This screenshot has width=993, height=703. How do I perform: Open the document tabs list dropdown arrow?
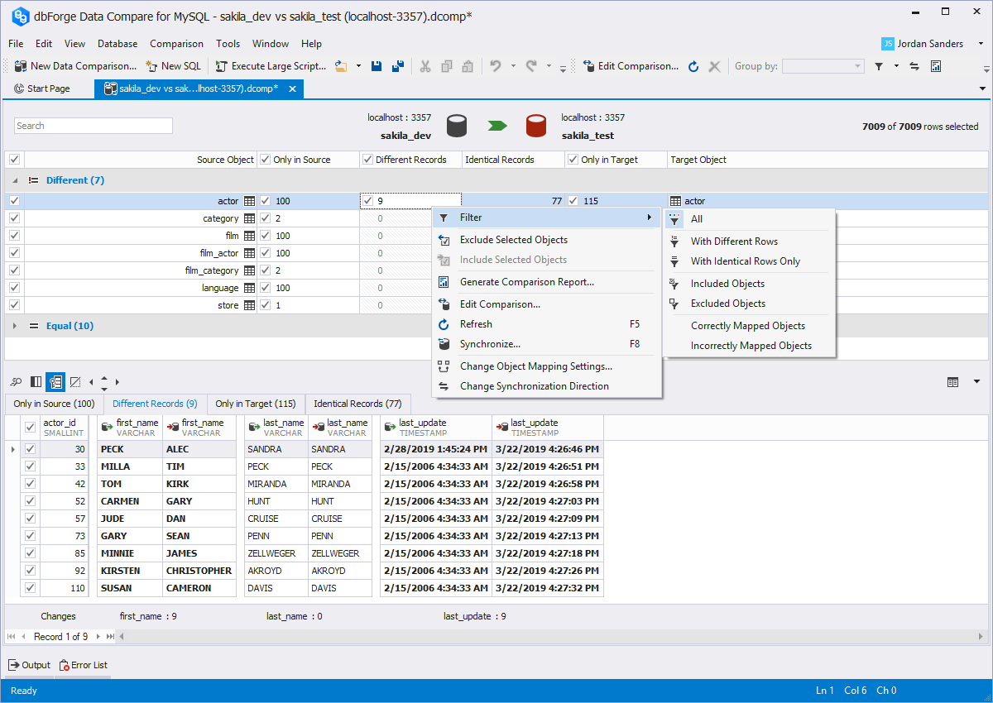(983, 88)
